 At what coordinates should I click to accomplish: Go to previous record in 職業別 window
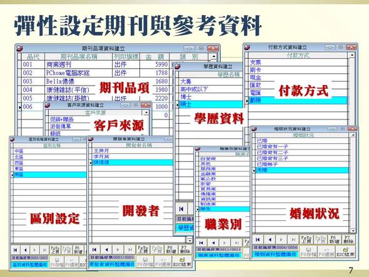click(213, 243)
